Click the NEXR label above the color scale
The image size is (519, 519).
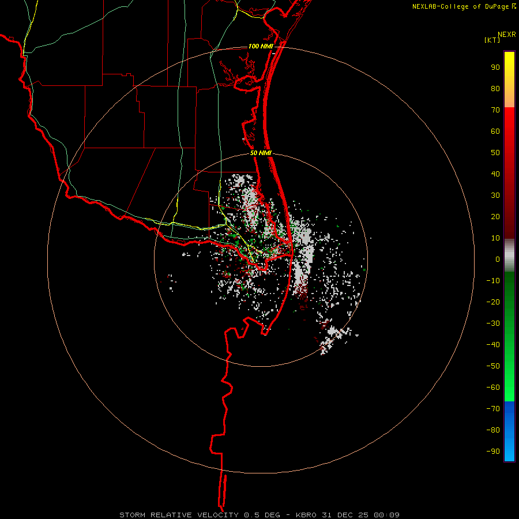[x=507, y=35]
